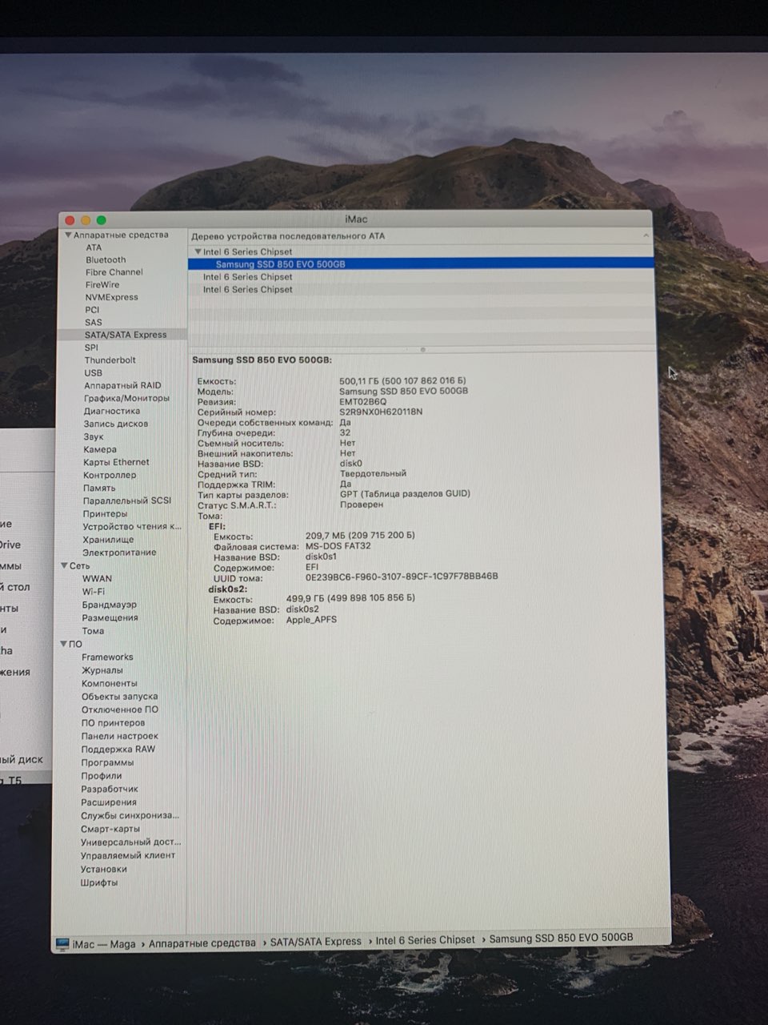Image resolution: width=768 pixels, height=1025 pixels.
Task: Select Объекты запуска in sidebar
Action: [x=119, y=697]
